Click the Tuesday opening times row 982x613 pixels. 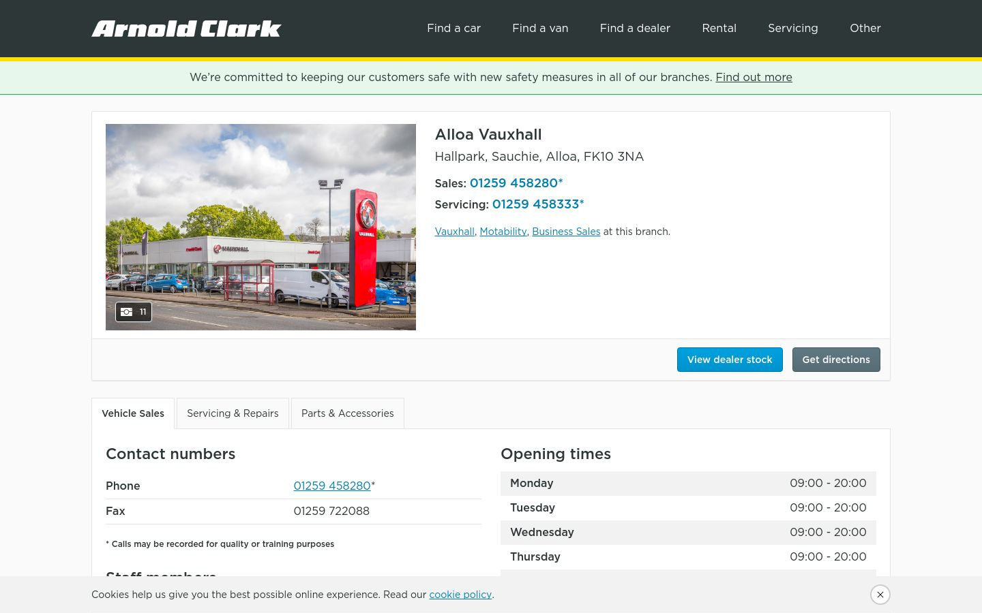[x=688, y=507]
